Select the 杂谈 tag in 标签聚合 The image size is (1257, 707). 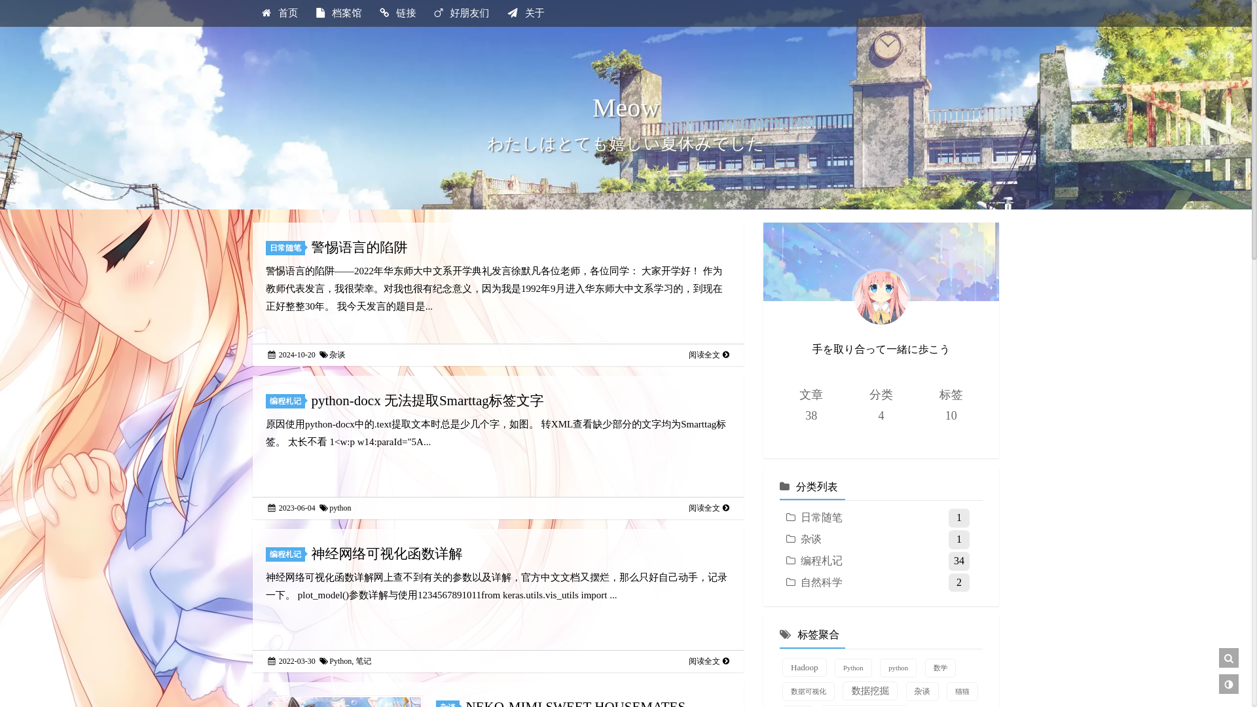click(922, 691)
